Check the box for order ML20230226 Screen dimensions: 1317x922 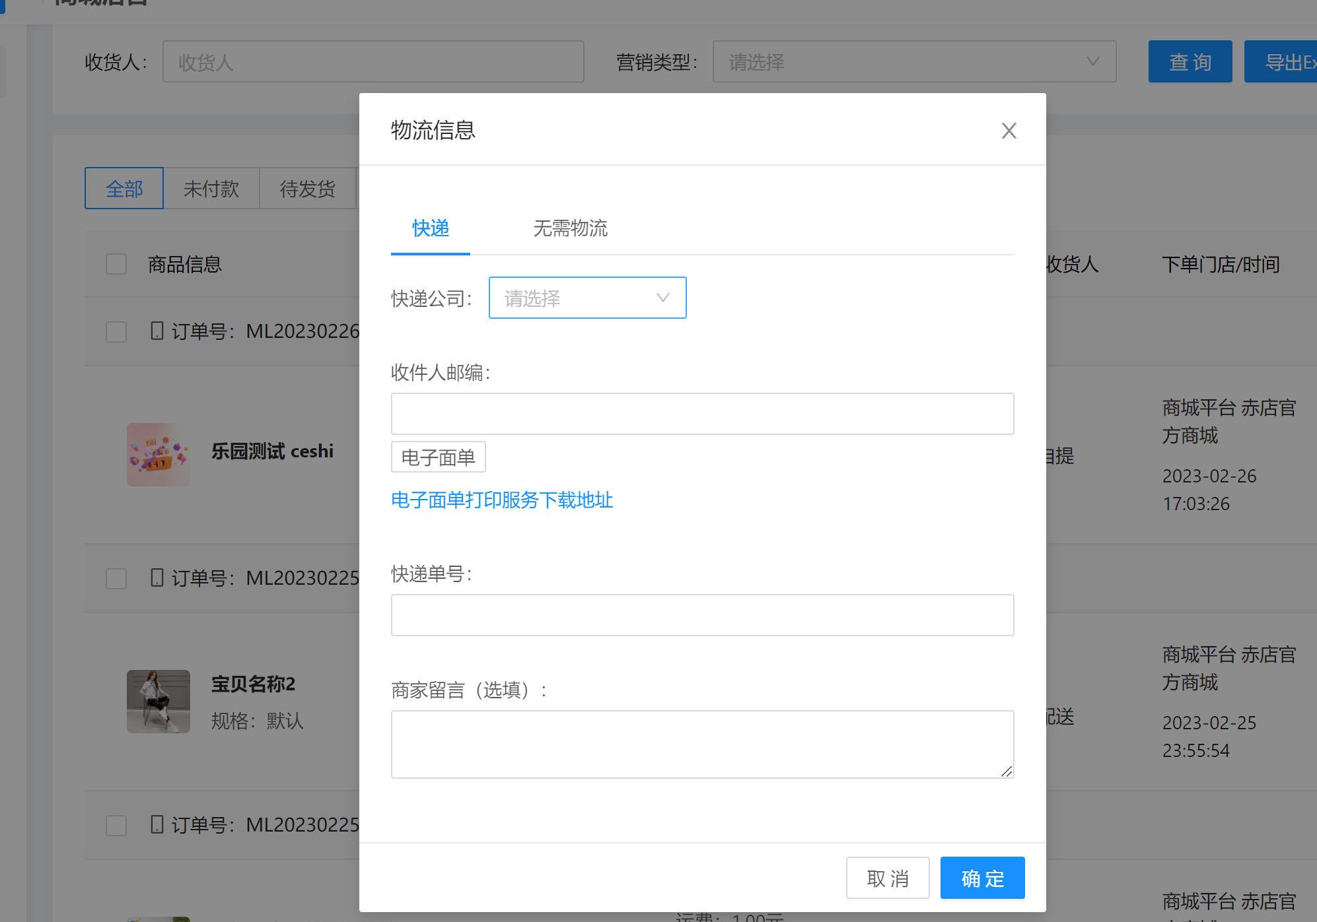click(x=116, y=331)
